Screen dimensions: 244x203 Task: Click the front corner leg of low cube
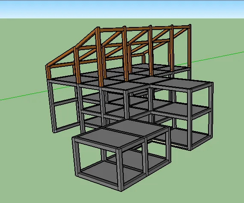point(120,170)
